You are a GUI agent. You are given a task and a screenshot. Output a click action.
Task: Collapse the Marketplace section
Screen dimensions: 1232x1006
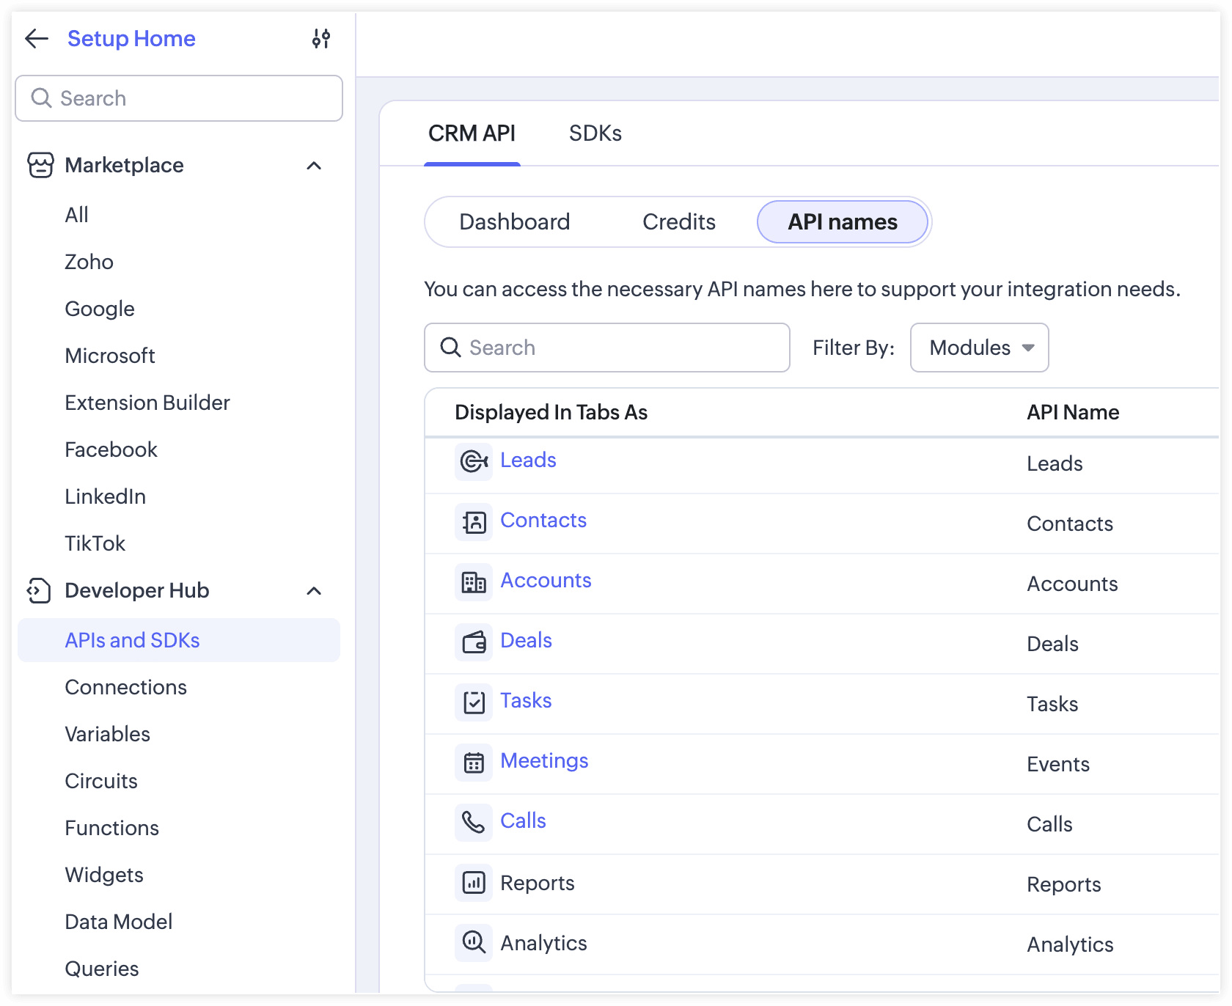pos(314,166)
